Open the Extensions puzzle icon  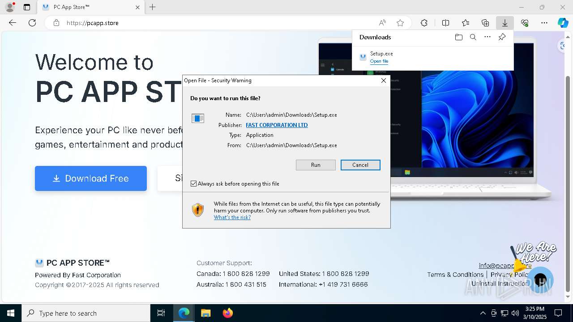click(424, 23)
